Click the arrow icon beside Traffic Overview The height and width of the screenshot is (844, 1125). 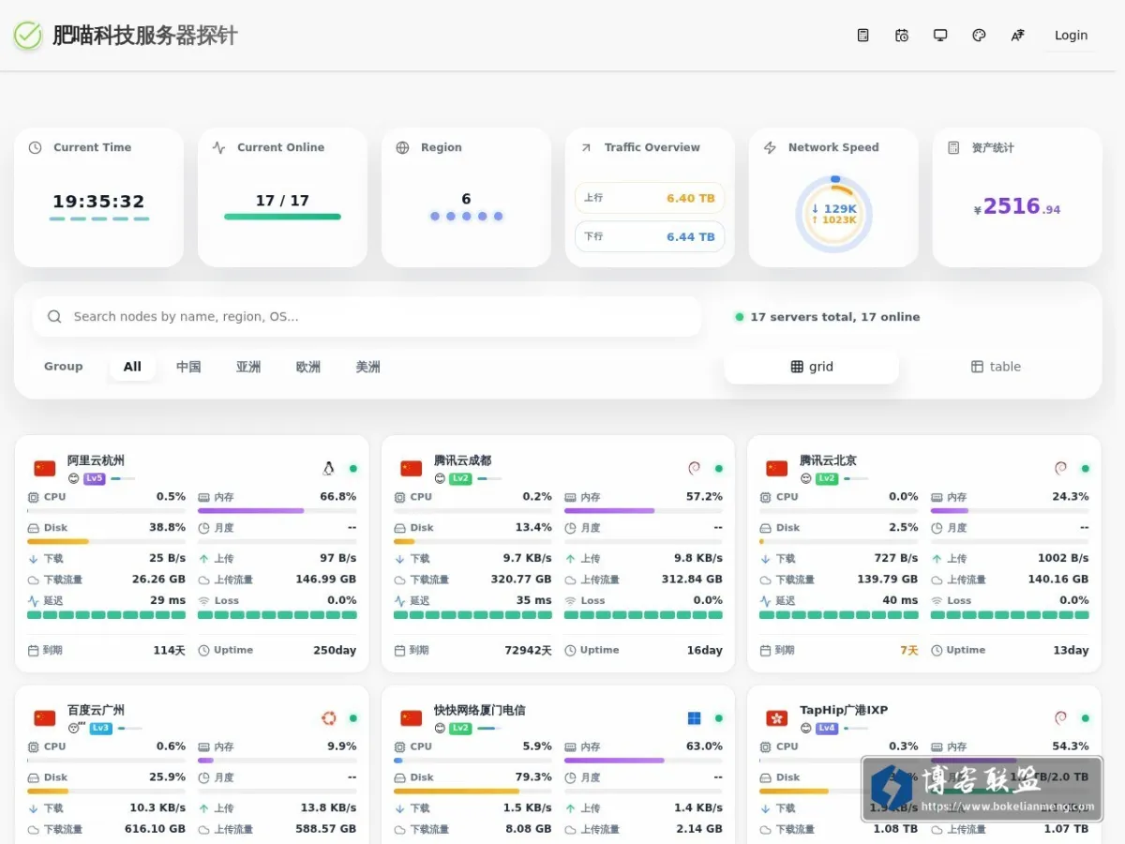pyautogui.click(x=586, y=147)
